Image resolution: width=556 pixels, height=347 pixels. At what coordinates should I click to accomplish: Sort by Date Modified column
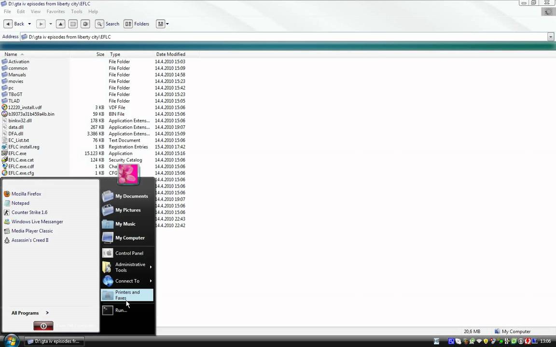click(170, 54)
